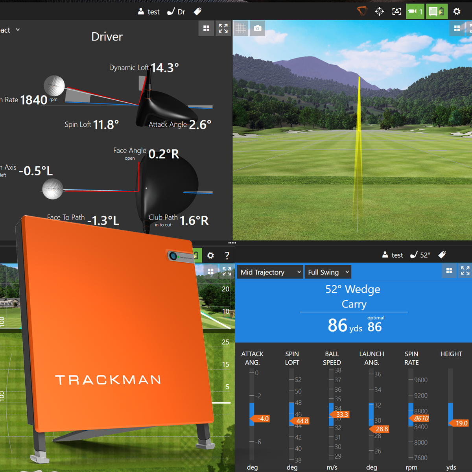Click the tag icon next to Dr

click(x=198, y=12)
